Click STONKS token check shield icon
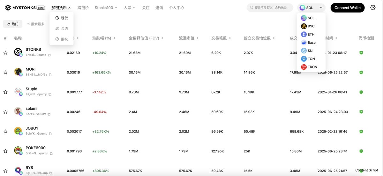Image resolution: width=383 pixels, height=176 pixels. (361, 53)
